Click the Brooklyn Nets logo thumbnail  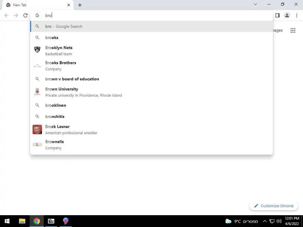pyautogui.click(x=37, y=50)
